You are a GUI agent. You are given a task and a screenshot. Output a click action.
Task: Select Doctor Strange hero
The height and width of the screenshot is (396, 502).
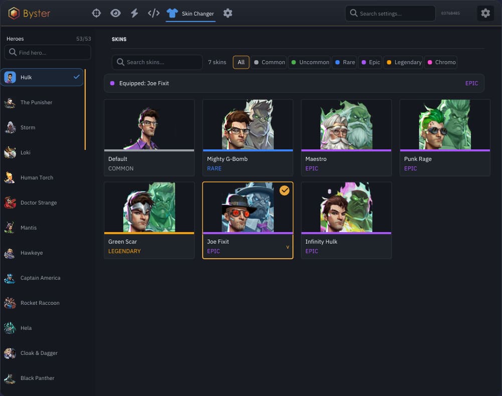pyautogui.click(x=42, y=203)
